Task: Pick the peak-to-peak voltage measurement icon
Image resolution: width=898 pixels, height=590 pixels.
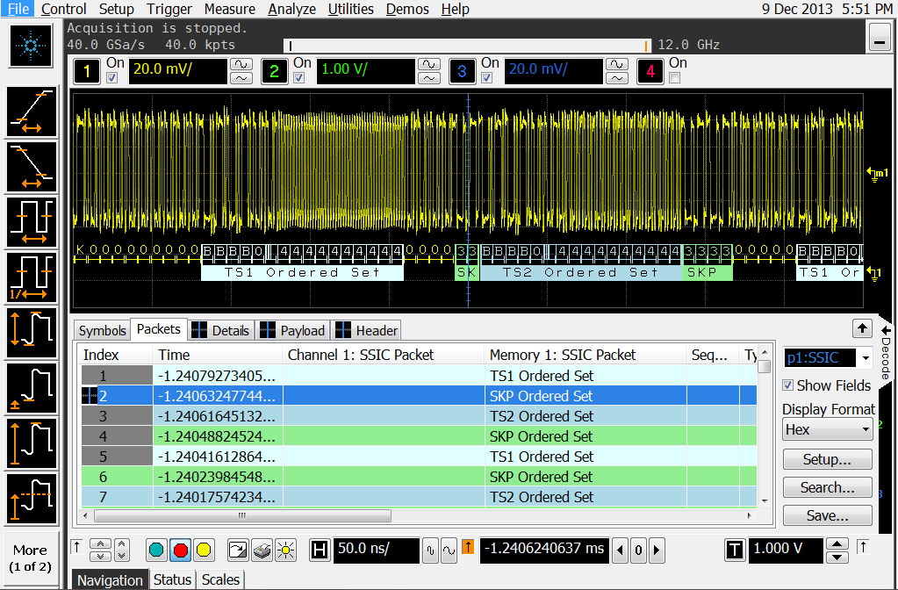Action: (32, 333)
